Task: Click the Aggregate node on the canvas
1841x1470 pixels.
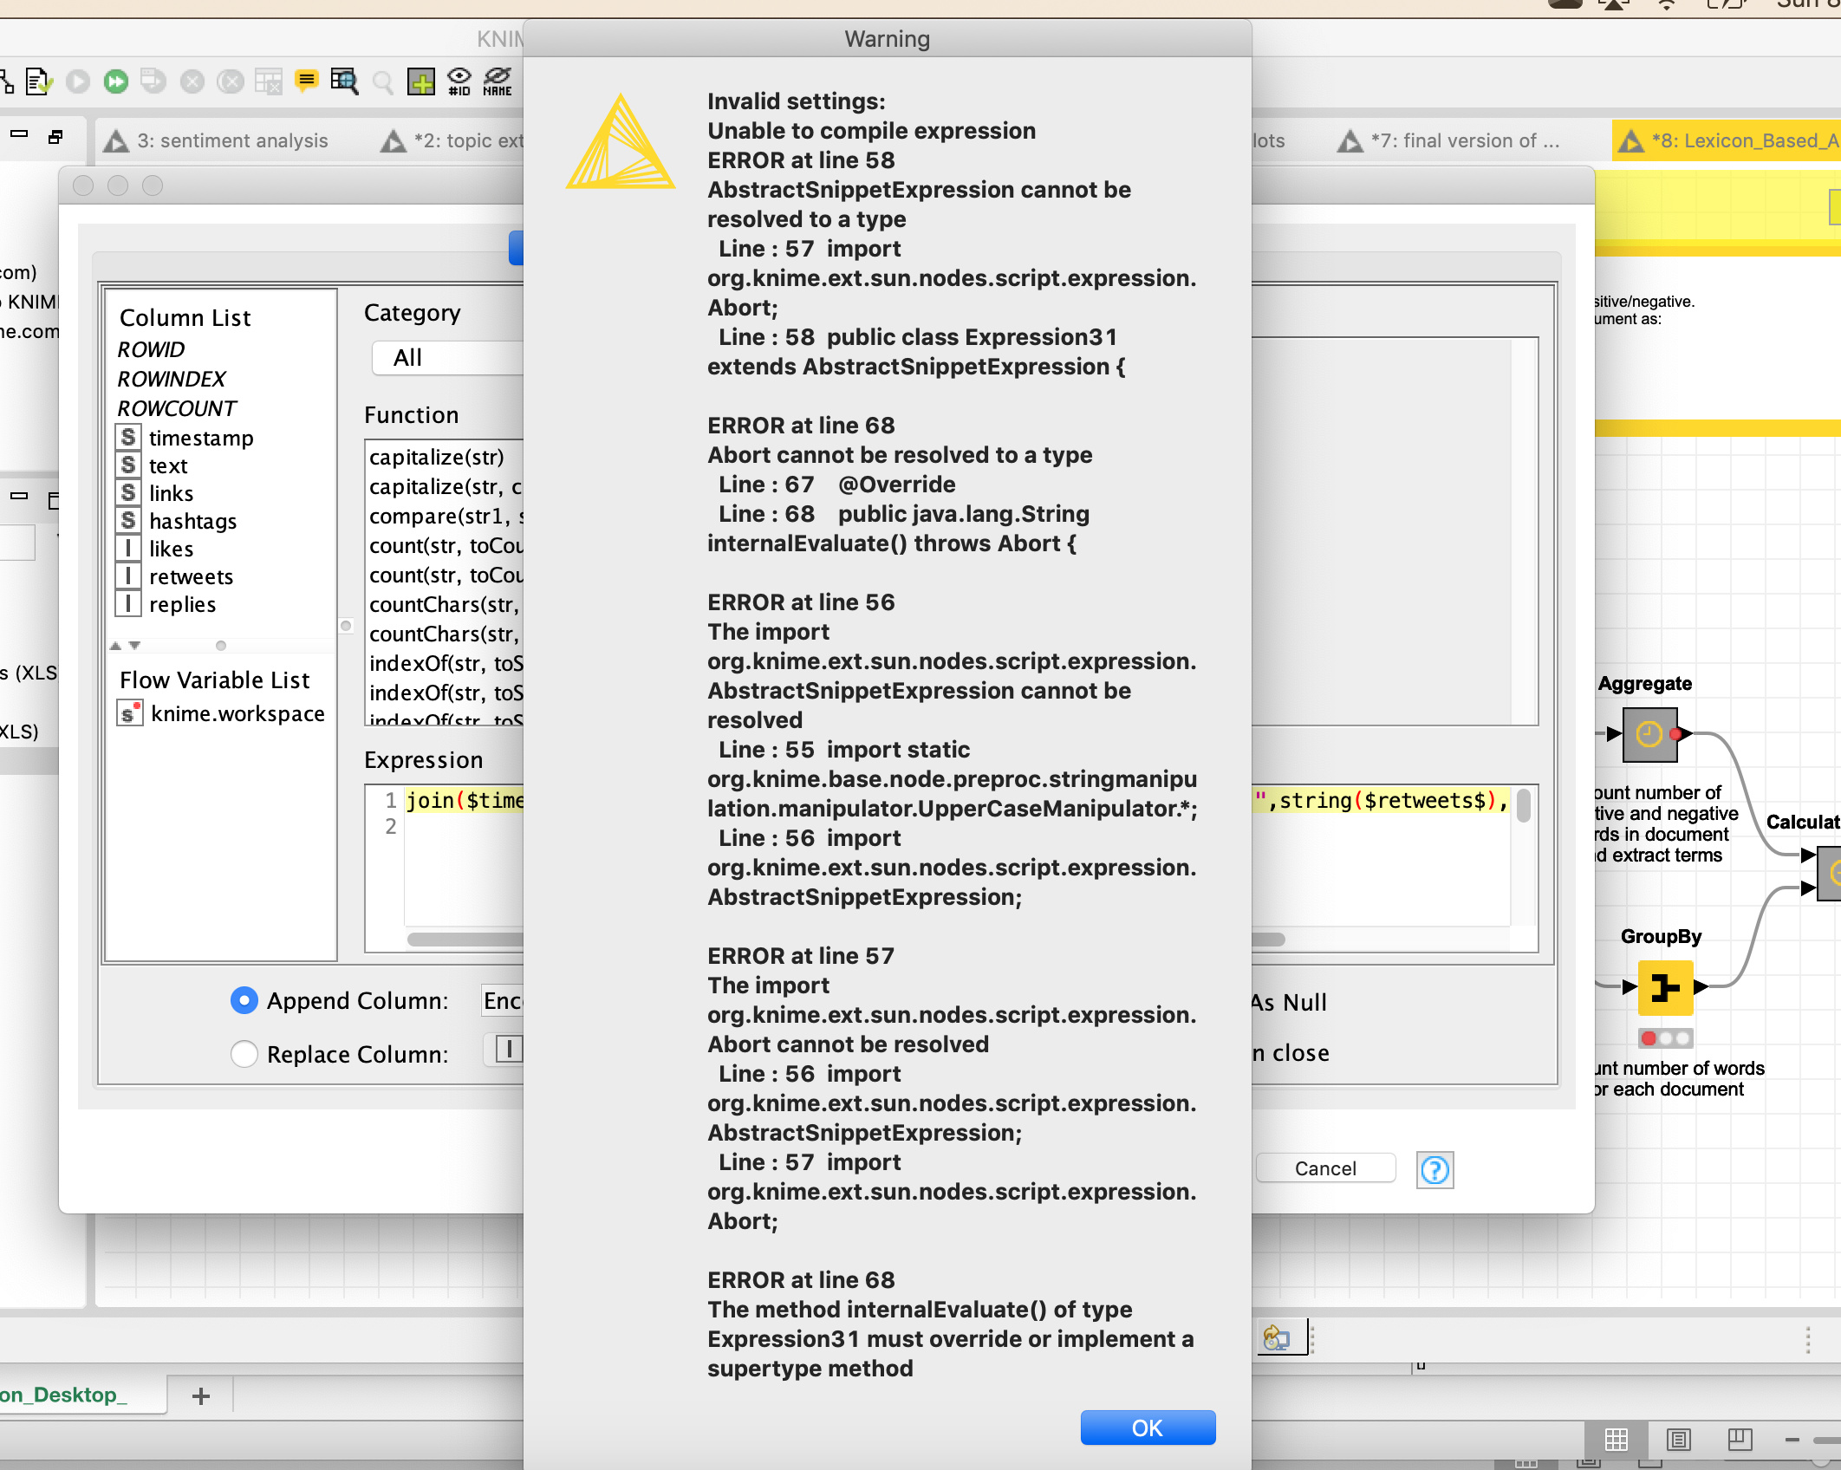Action: pos(1649,734)
